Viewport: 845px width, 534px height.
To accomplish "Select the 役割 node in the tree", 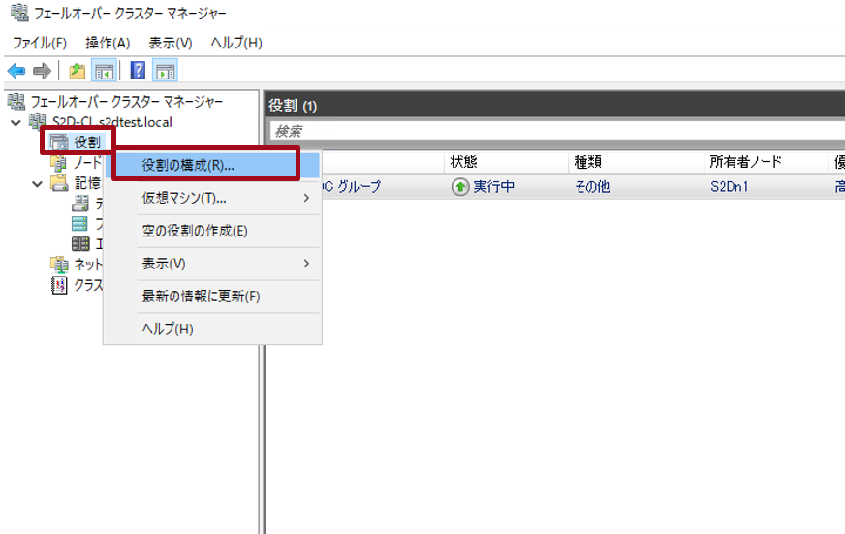I will coord(86,142).
